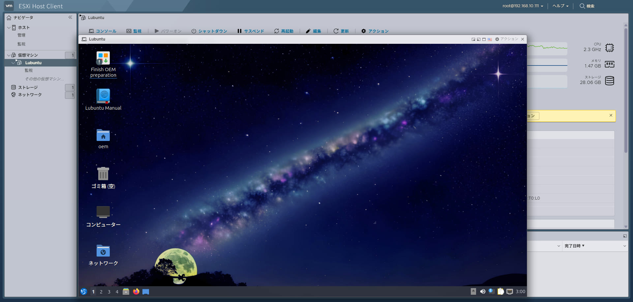The image size is (633, 302).
Task: Click the wired network tray icon
Action: [x=510, y=291]
